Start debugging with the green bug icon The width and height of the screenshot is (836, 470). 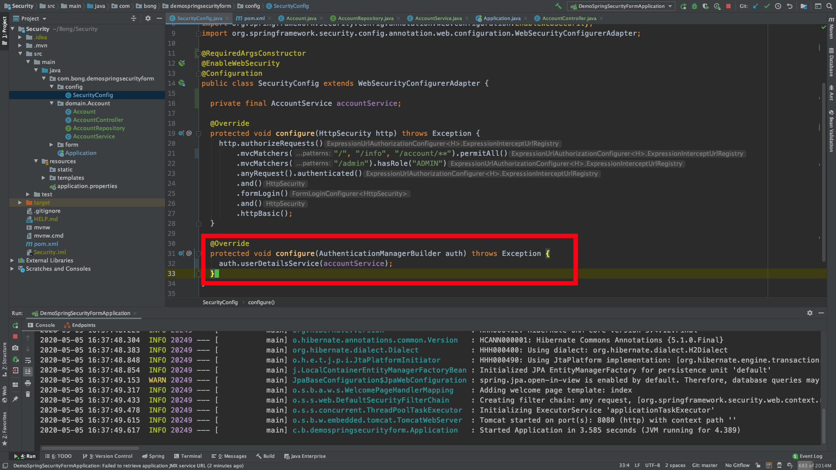coord(694,6)
